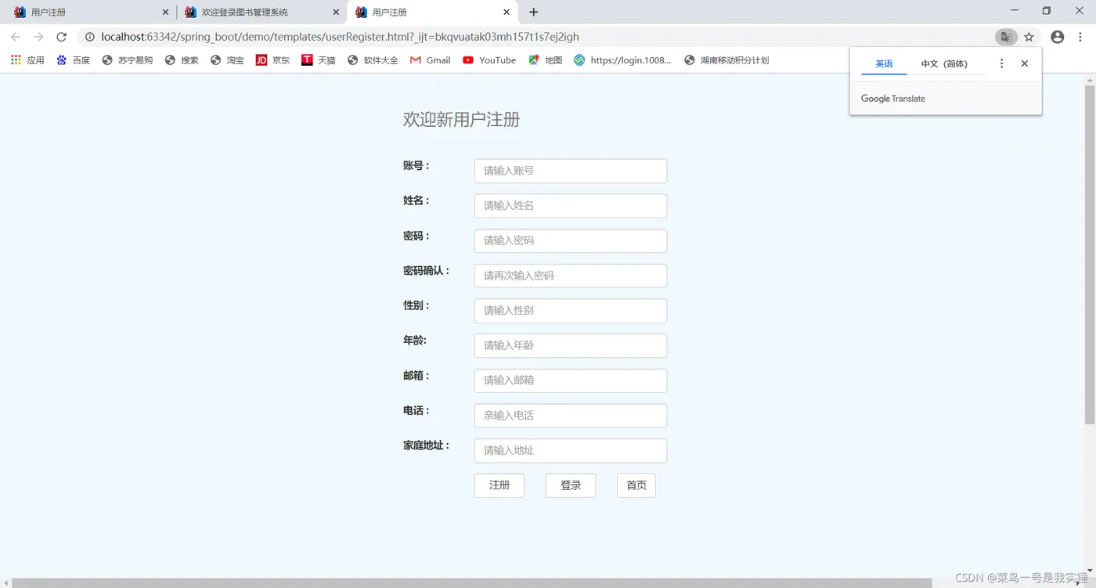1096x588 pixels.
Task: Click the 亲输入电话 input field
Action: 571,416
